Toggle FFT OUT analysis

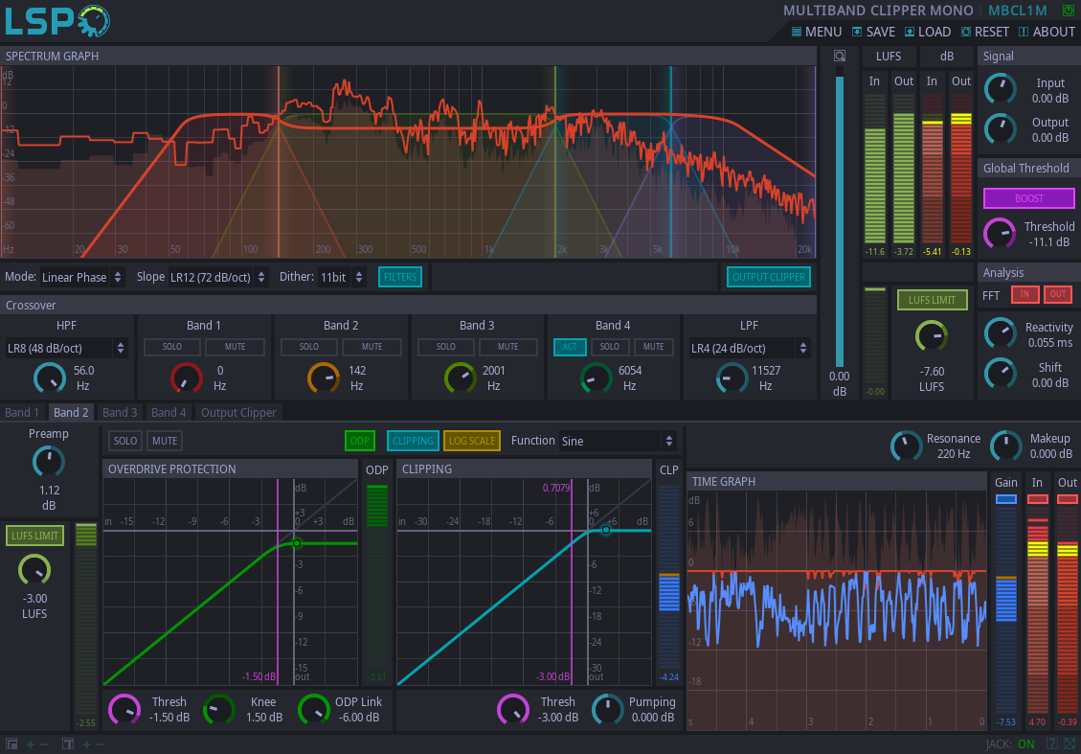point(1058,294)
